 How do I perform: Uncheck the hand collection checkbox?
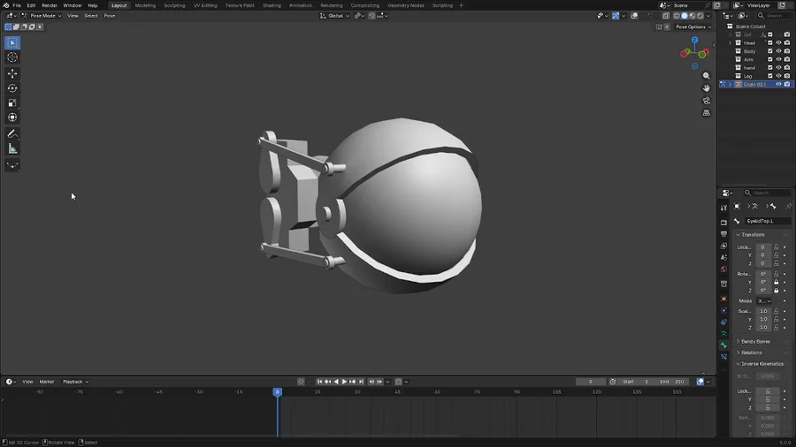point(770,67)
